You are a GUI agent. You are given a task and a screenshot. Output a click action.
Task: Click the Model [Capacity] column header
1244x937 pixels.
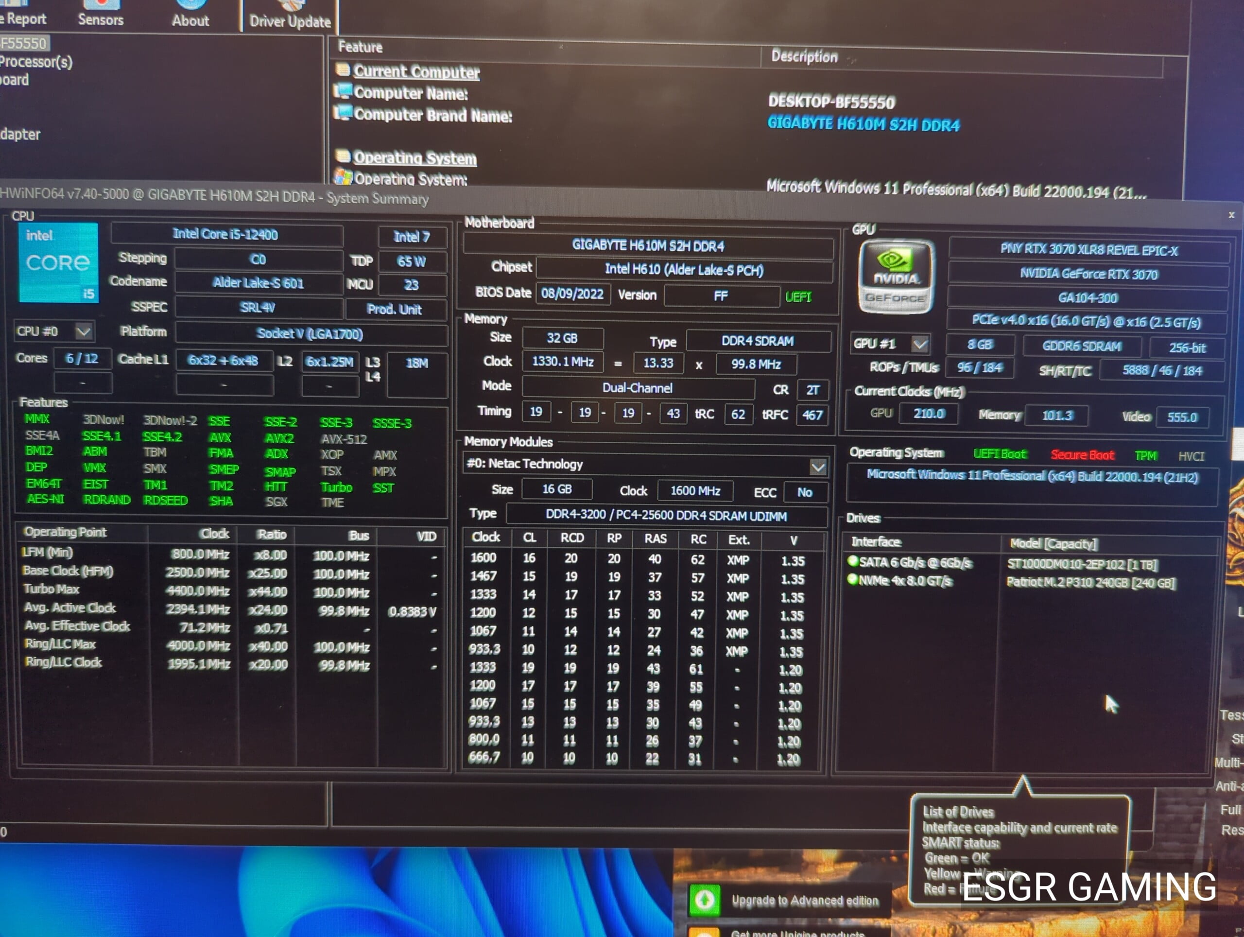coord(1054,543)
